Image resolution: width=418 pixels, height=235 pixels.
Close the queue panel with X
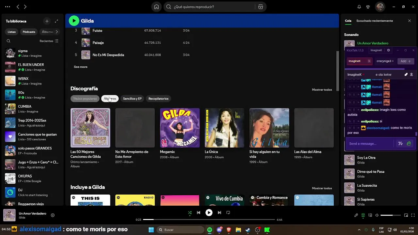pyautogui.click(x=410, y=21)
